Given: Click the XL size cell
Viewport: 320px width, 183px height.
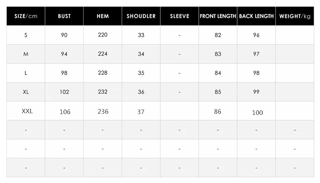Looking at the screenshot, I should [x=26, y=92].
